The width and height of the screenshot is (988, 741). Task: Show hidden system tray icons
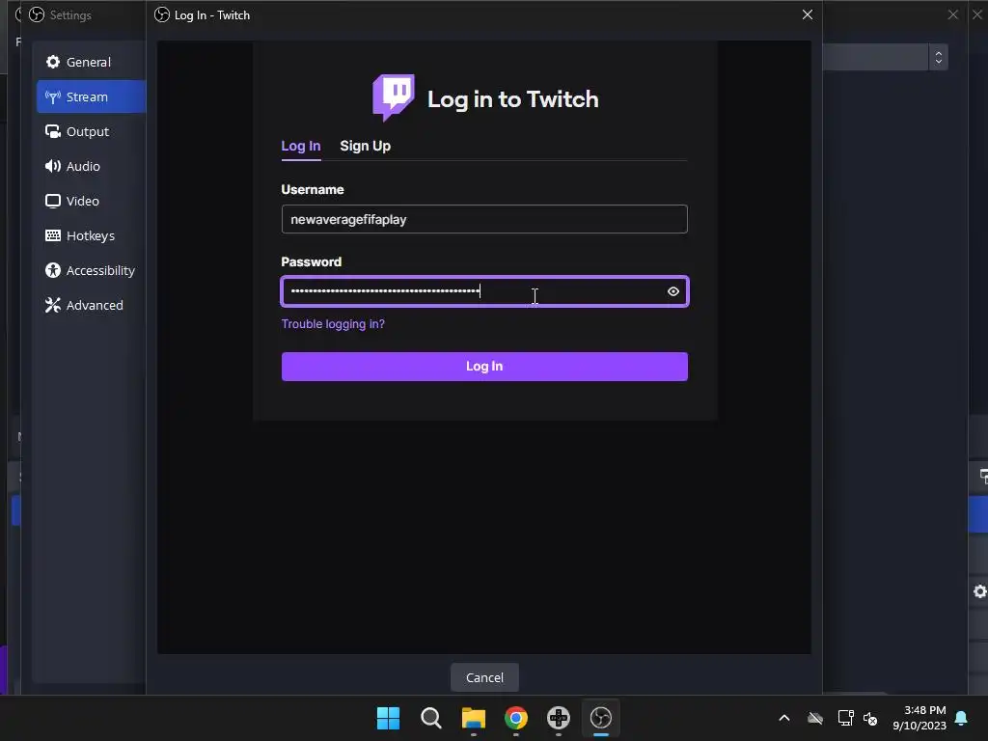784,718
